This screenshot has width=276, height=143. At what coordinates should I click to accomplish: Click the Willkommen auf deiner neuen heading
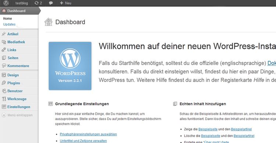tap(187, 46)
